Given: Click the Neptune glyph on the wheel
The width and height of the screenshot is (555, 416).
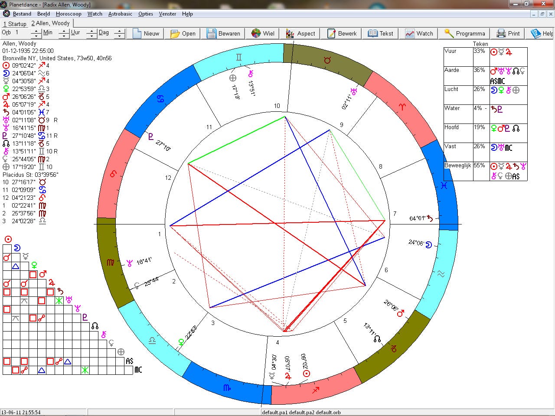Looking at the screenshot, I should pos(129,263).
